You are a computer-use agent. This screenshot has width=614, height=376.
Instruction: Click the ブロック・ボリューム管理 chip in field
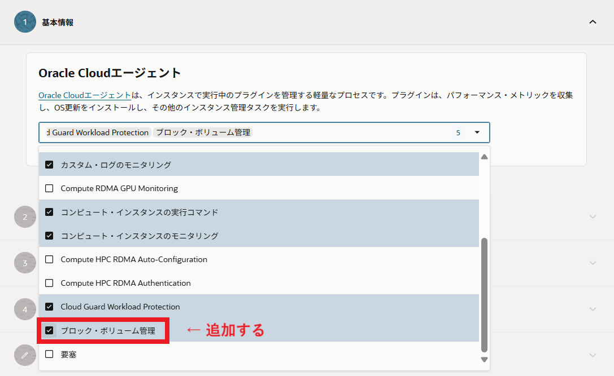tap(203, 132)
